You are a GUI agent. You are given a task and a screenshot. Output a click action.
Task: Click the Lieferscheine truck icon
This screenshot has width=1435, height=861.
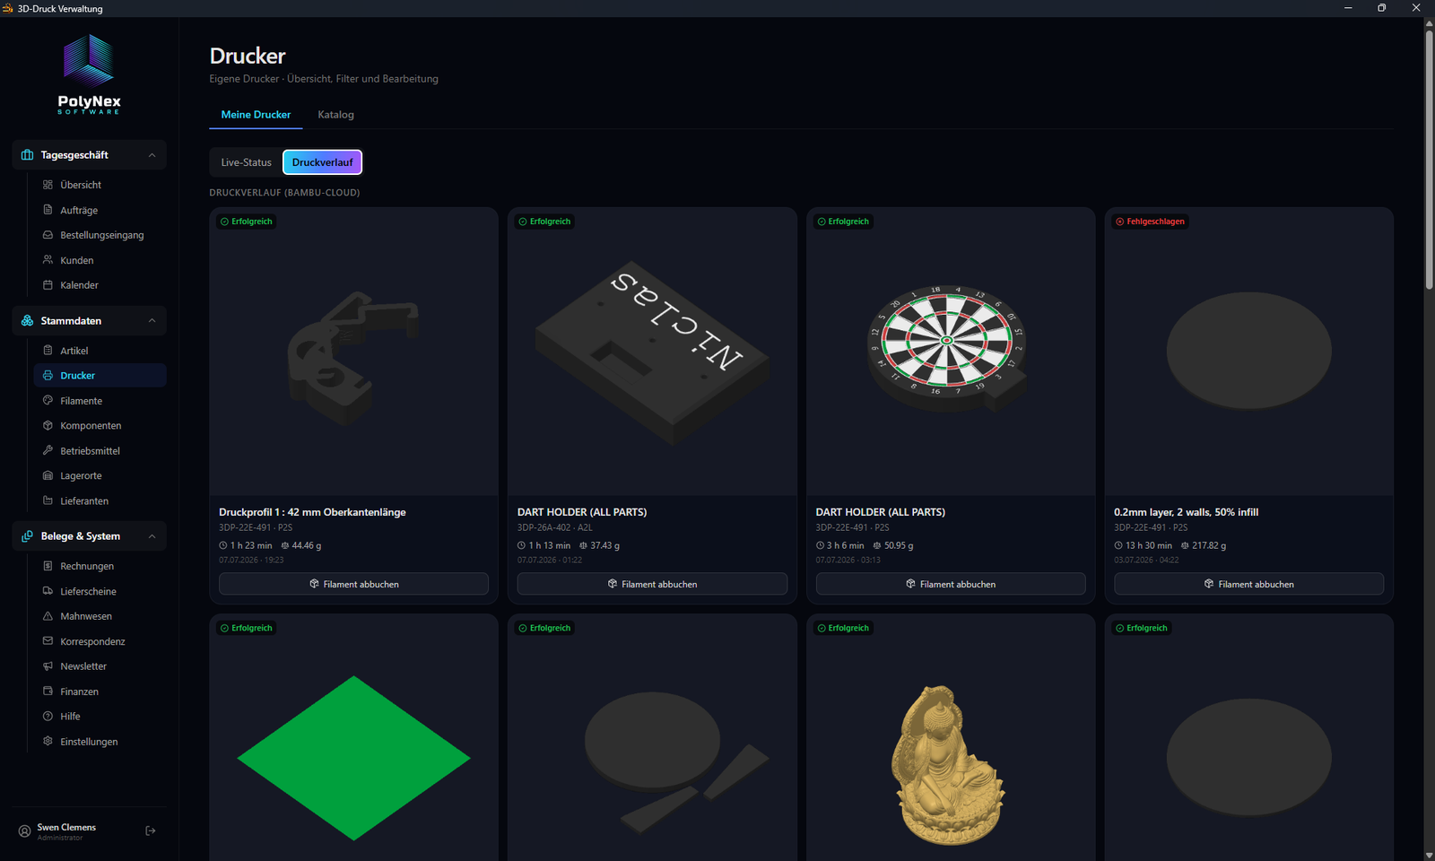coord(48,591)
